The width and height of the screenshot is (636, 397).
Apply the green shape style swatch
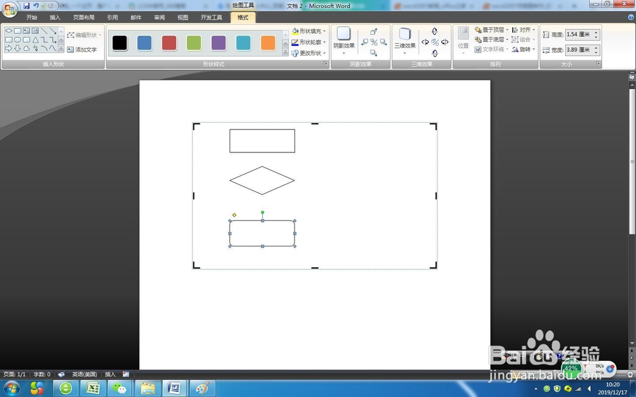click(x=194, y=43)
